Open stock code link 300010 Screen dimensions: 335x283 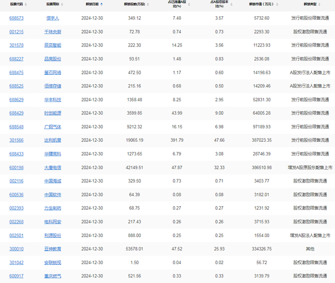[16, 249]
